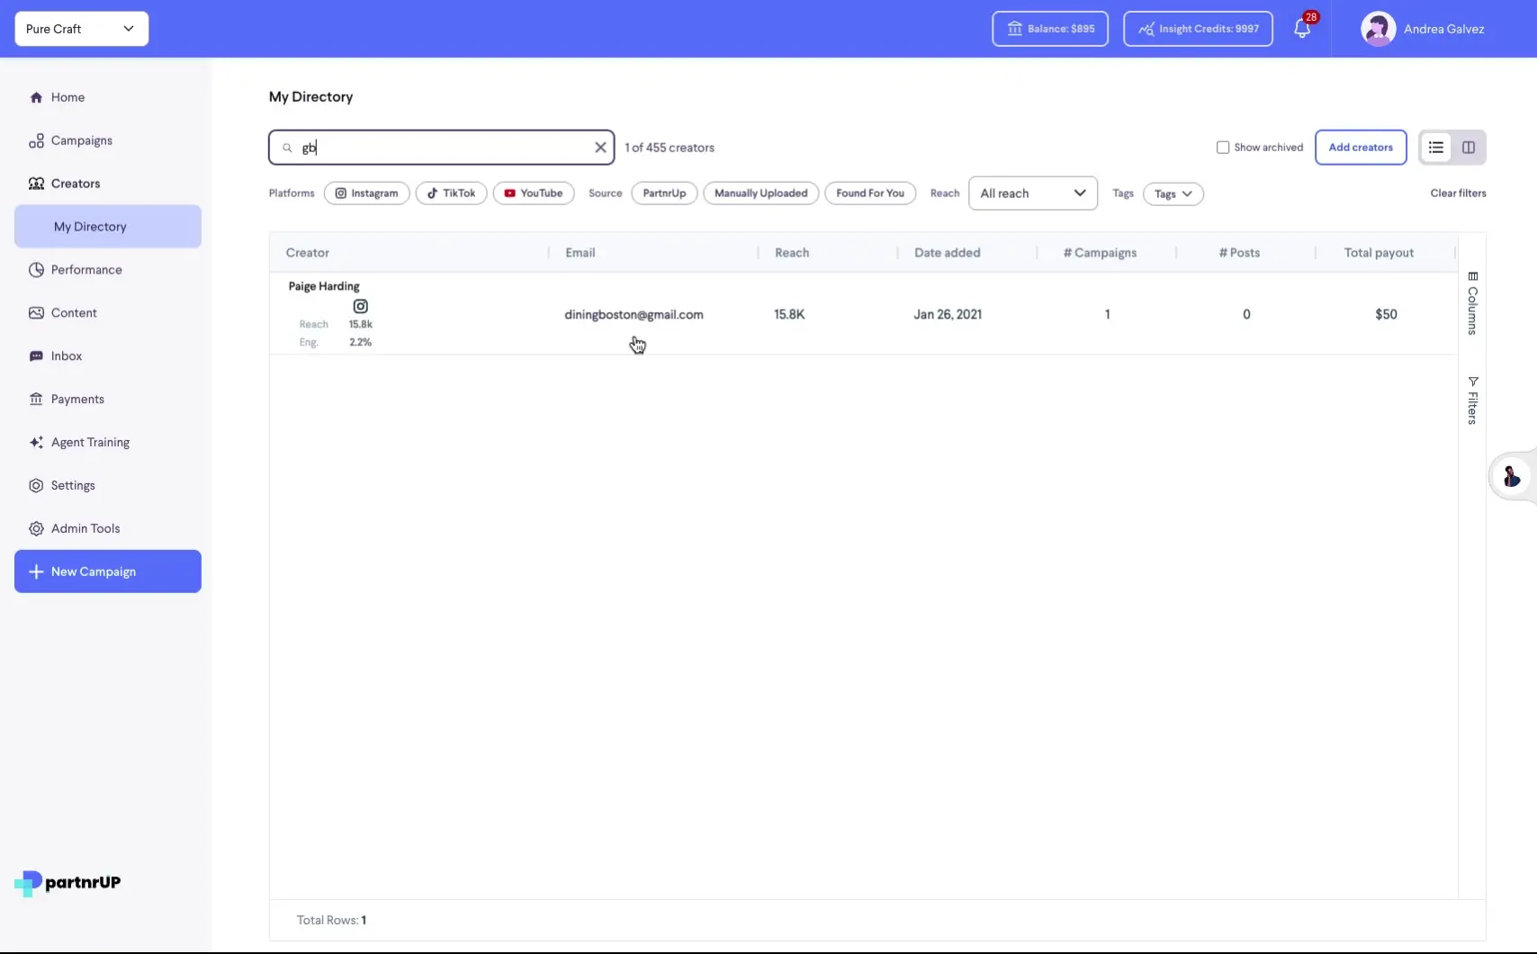Toggle the TikTok platform filter

point(451,193)
